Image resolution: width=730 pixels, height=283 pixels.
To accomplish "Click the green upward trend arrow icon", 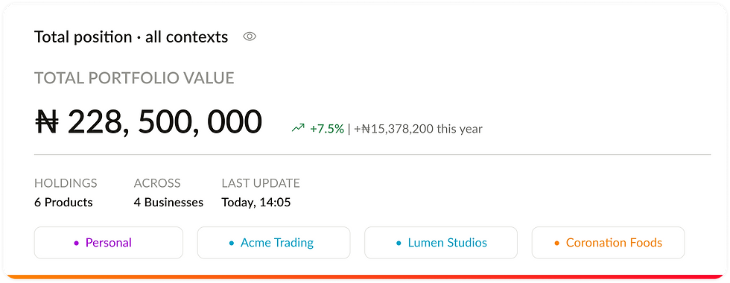I will coord(298,128).
